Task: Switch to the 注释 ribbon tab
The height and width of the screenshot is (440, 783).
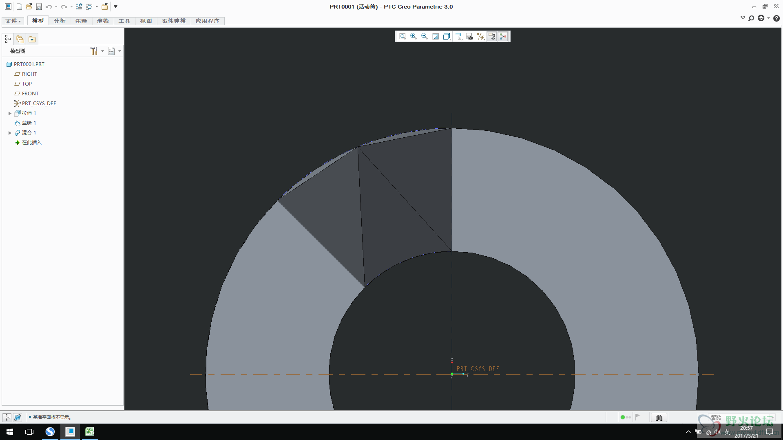Action: (81, 21)
